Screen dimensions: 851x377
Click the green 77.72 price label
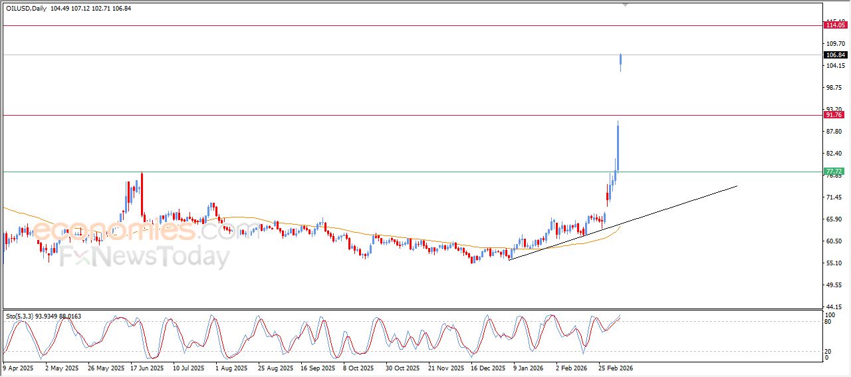834,172
